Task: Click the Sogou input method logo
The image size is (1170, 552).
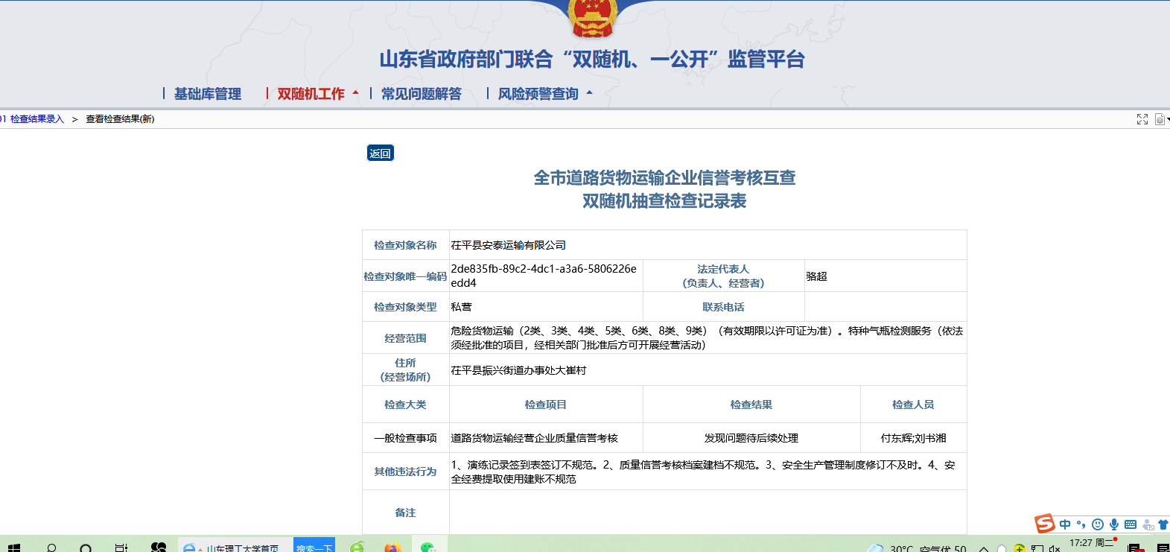Action: pos(1045,524)
